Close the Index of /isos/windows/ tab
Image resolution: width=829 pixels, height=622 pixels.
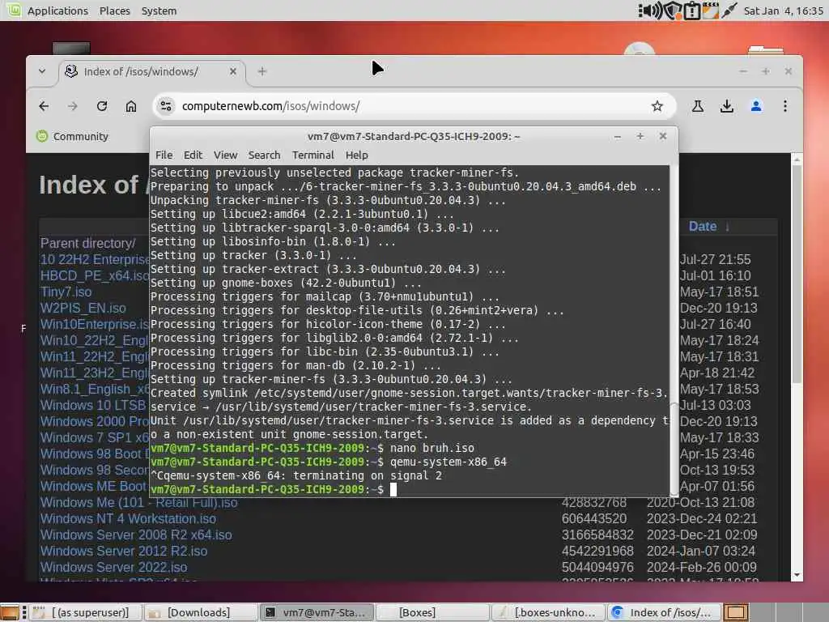point(232,71)
